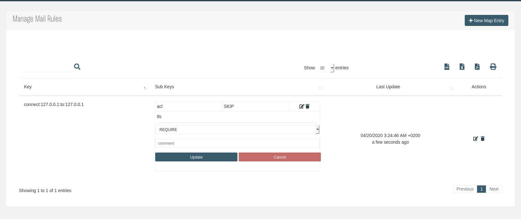Screen dimensions: 521x219
Task: Delete the connect:127.0.0.1 map entry
Action: pos(483,139)
